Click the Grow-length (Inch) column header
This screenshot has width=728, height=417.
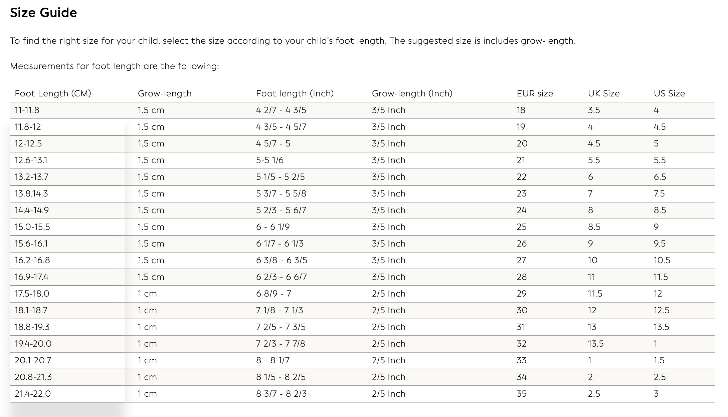pos(412,93)
